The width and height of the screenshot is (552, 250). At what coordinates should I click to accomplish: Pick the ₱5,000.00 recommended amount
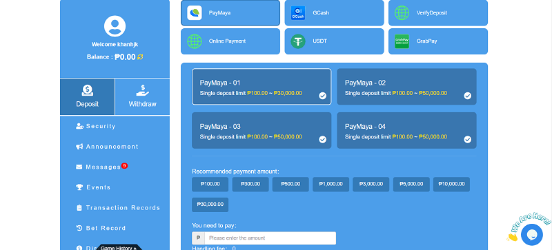click(x=411, y=185)
